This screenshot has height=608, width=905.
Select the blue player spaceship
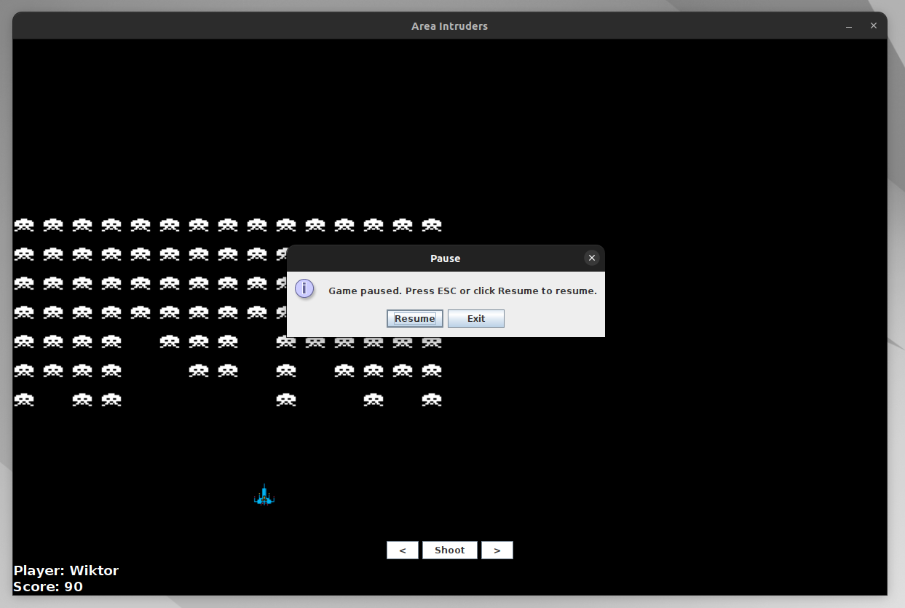click(264, 496)
